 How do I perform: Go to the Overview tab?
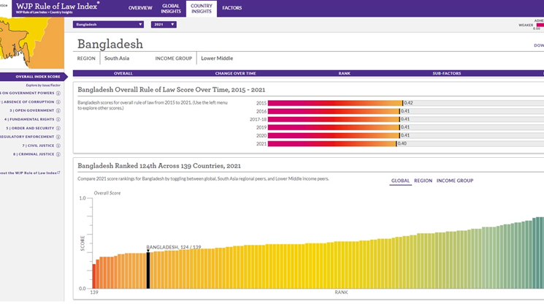pos(140,8)
